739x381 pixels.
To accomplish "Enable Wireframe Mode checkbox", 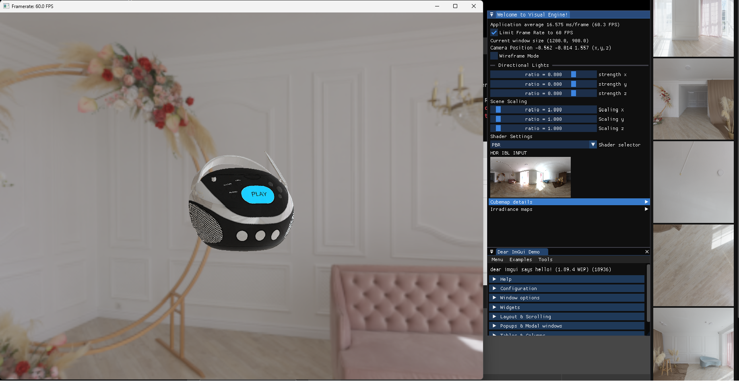I will 494,56.
